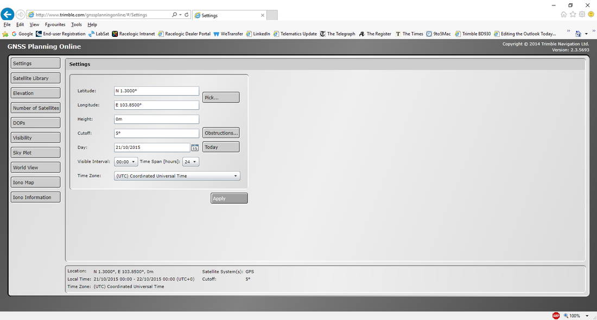Switch to the Sky Plot page
This screenshot has height=320, width=597.
click(x=35, y=153)
